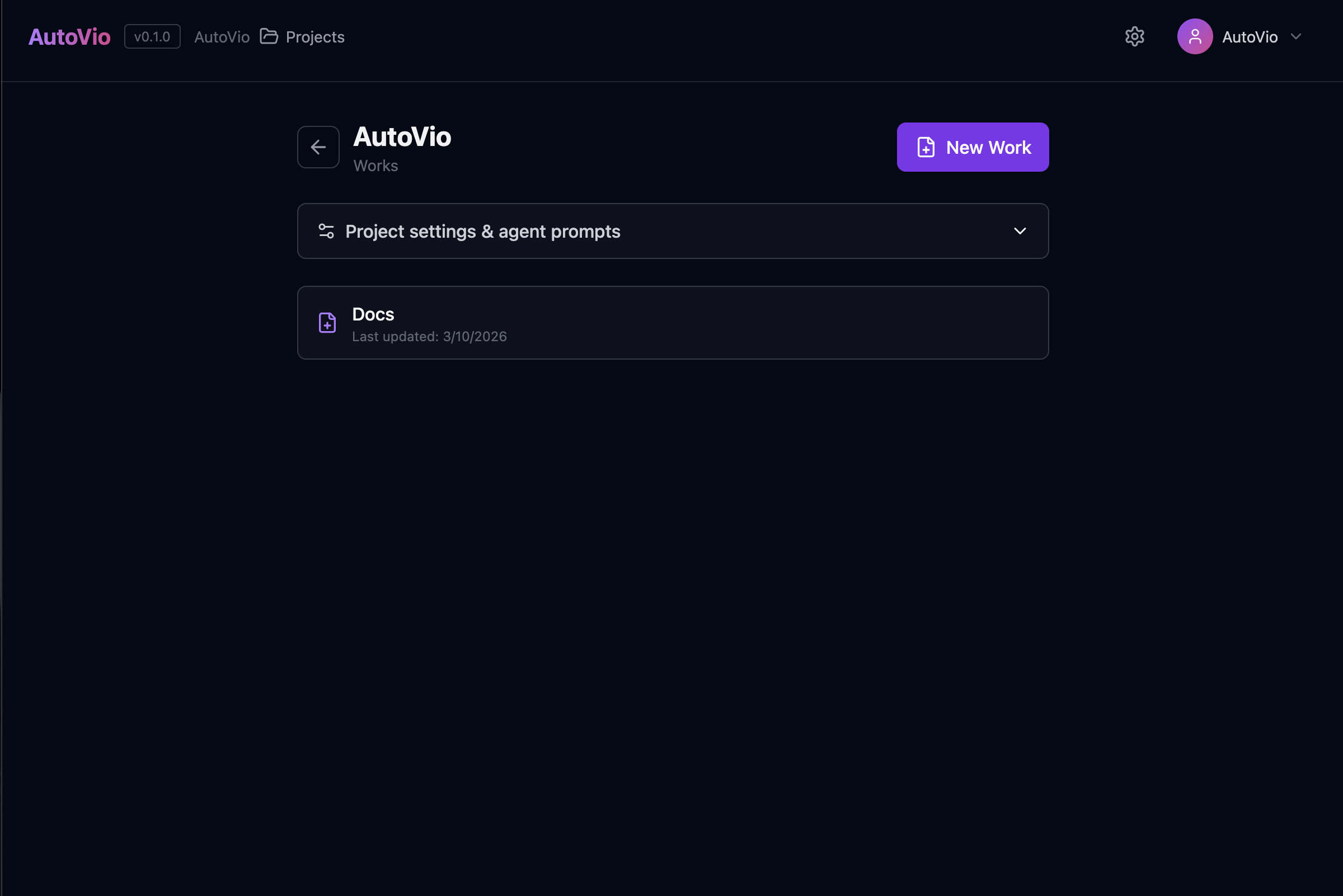Expand the project settings chevron
Viewport: 1343px width, 896px height.
1020,231
